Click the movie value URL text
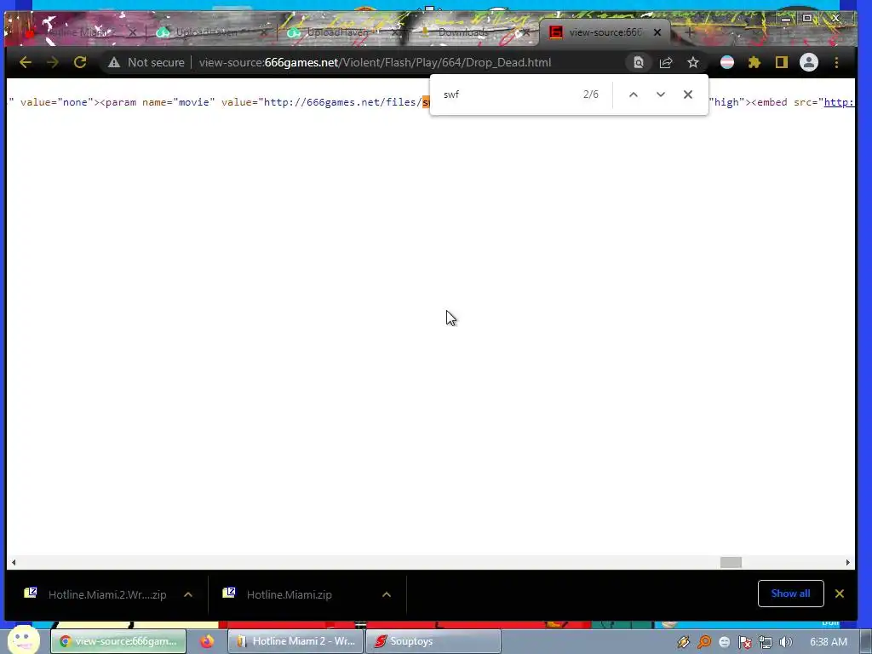Viewport: 872px width, 654px height. 342,102
